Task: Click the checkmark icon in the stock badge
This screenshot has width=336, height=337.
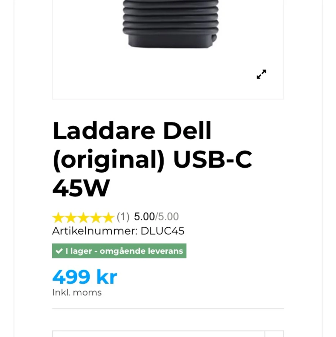Action: 59,251
